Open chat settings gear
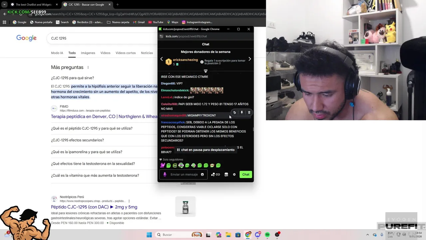The width and height of the screenshot is (426, 240). point(234,174)
